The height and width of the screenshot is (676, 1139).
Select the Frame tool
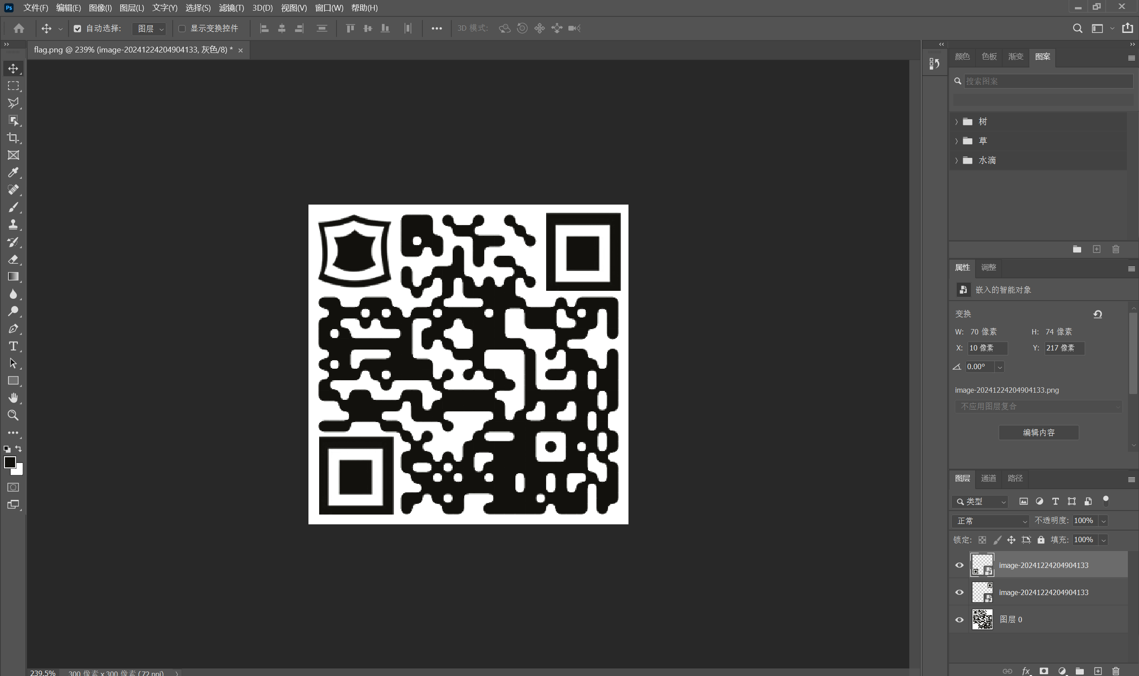13,155
